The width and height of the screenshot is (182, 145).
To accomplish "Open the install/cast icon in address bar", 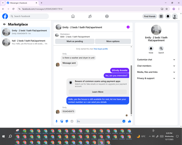I will 162,9.
